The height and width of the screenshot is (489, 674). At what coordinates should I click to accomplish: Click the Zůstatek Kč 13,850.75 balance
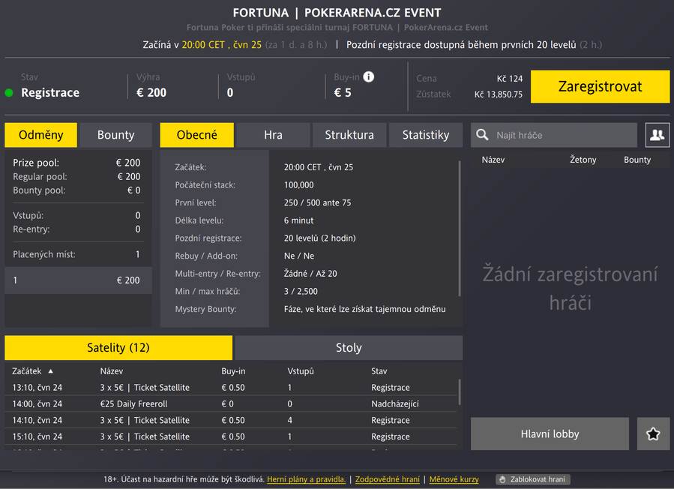[499, 94]
